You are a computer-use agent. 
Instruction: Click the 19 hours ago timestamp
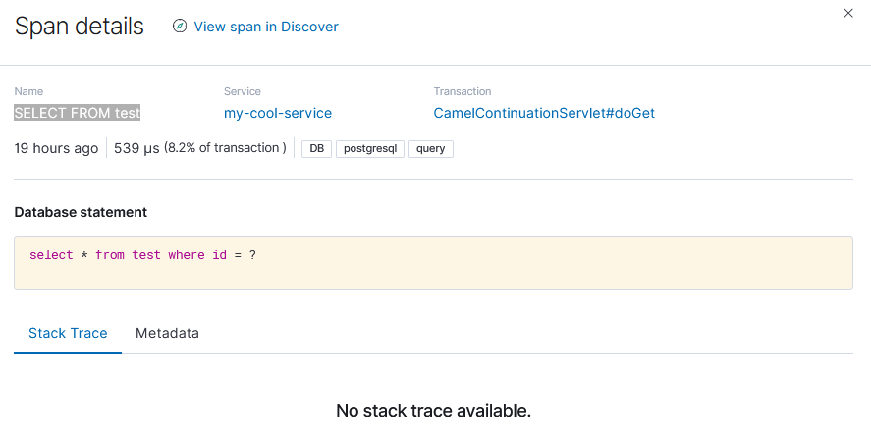(56, 148)
